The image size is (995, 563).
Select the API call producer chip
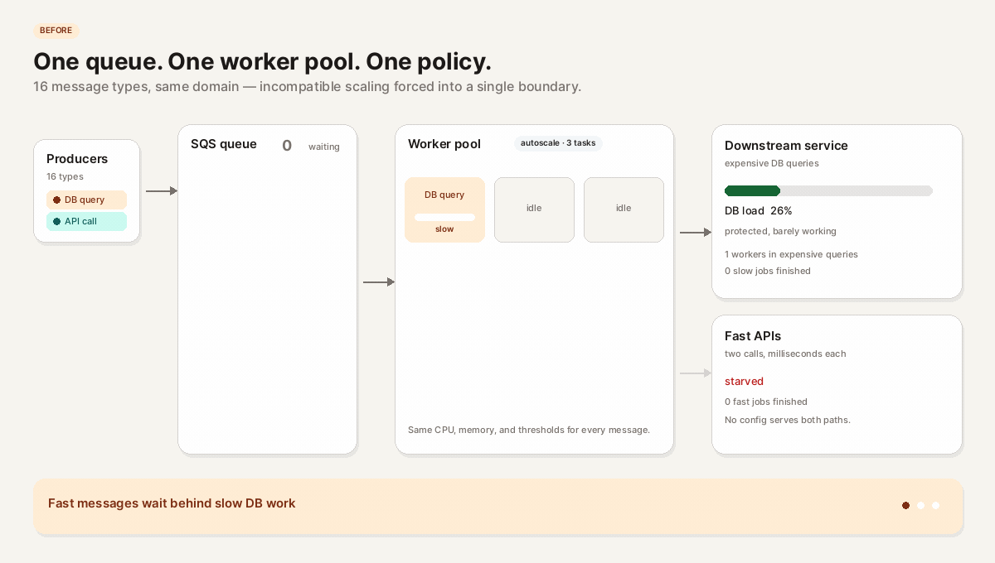click(86, 221)
